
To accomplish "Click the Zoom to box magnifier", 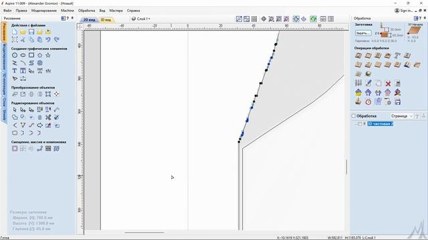I will coord(271,19).
